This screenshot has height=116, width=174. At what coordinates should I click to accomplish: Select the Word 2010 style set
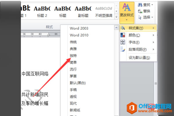(79, 35)
